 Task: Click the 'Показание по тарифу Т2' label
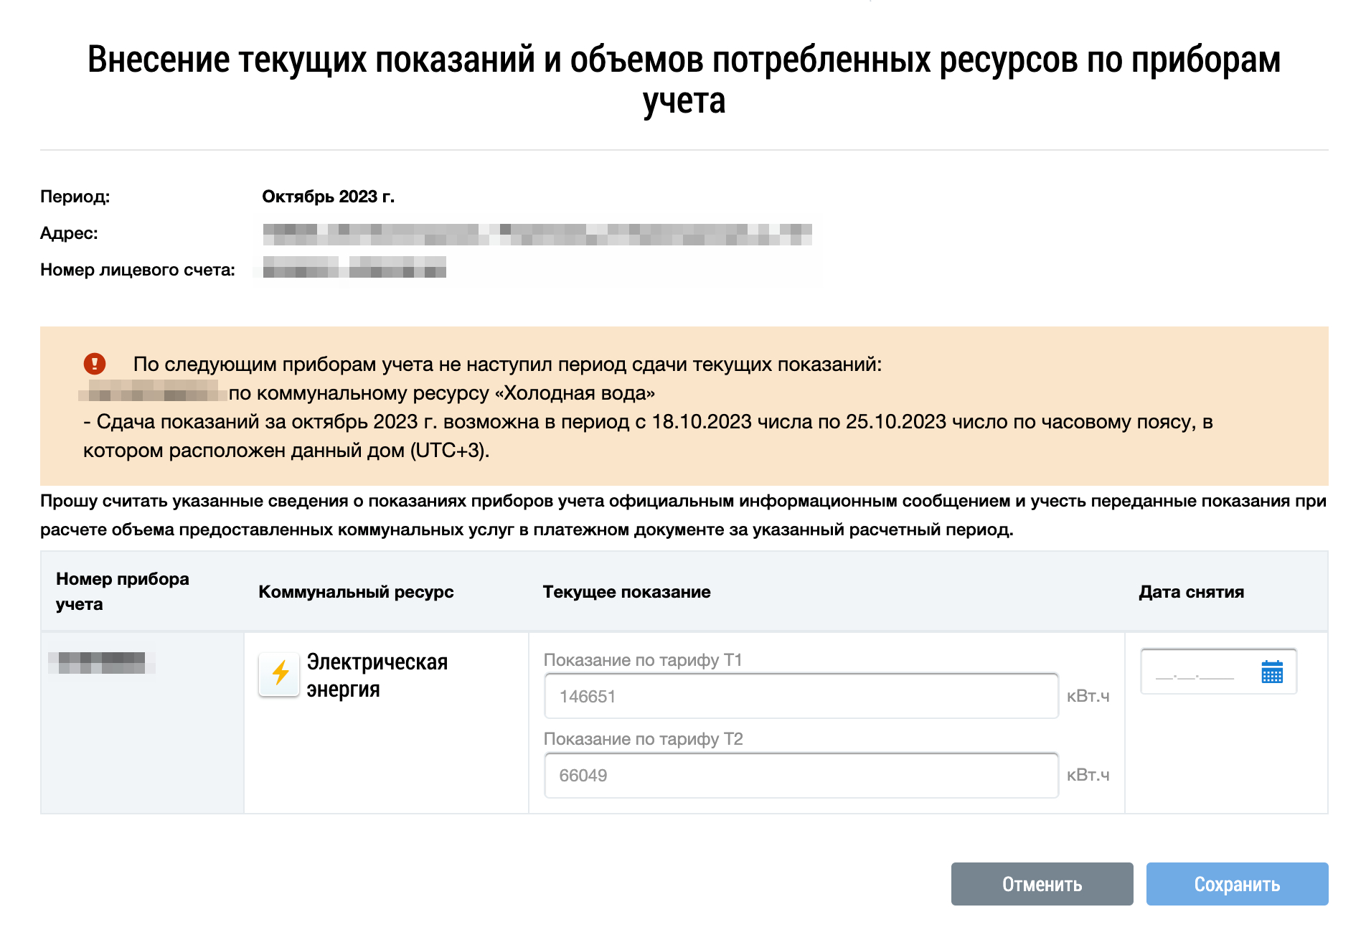[x=643, y=738]
